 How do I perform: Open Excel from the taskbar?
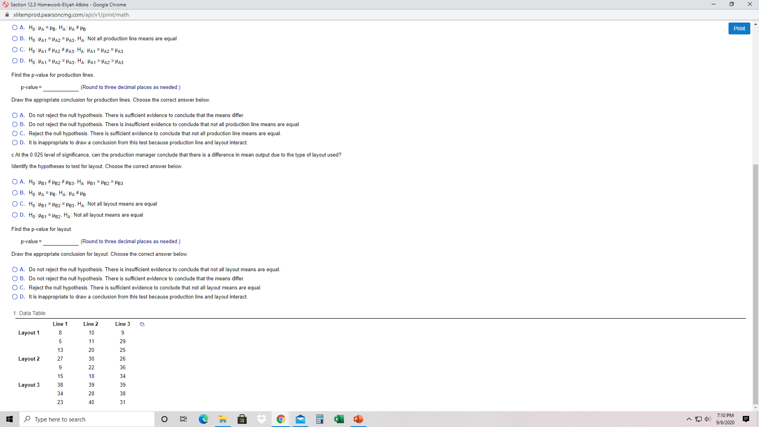pos(339,419)
